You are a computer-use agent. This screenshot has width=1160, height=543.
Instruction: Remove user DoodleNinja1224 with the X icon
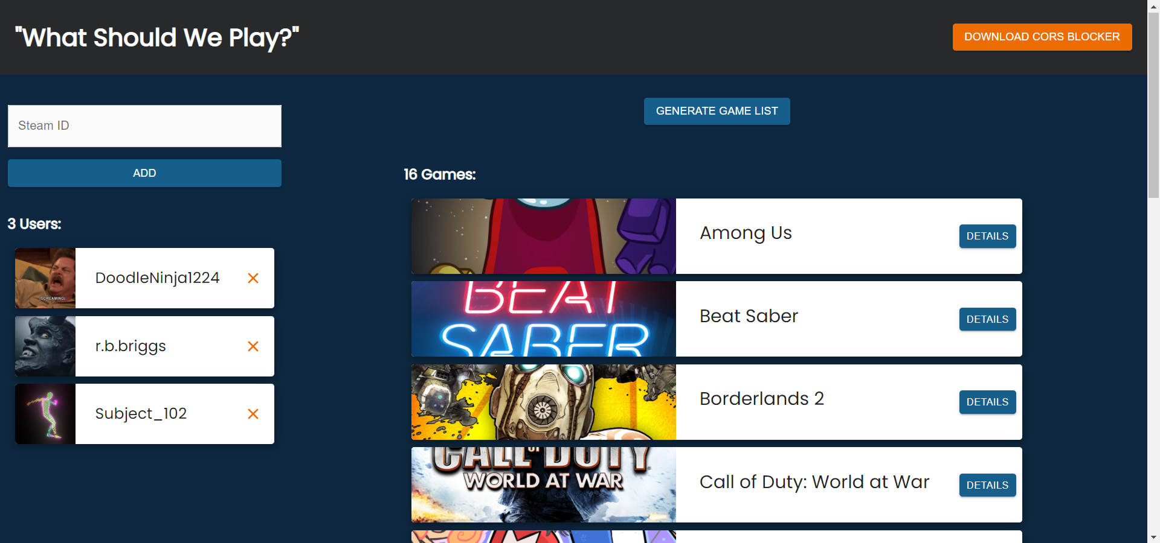click(x=253, y=278)
